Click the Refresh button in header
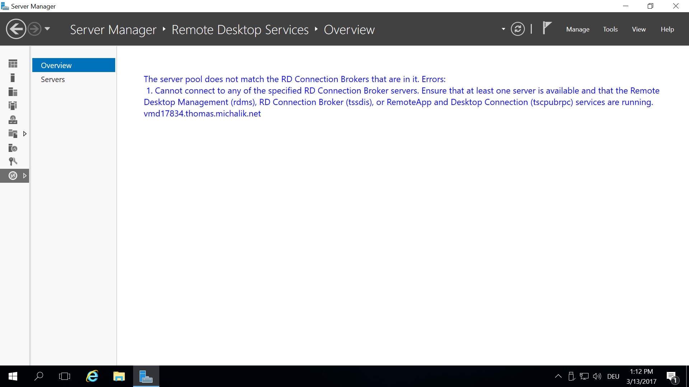This screenshot has width=689, height=387. (x=517, y=29)
